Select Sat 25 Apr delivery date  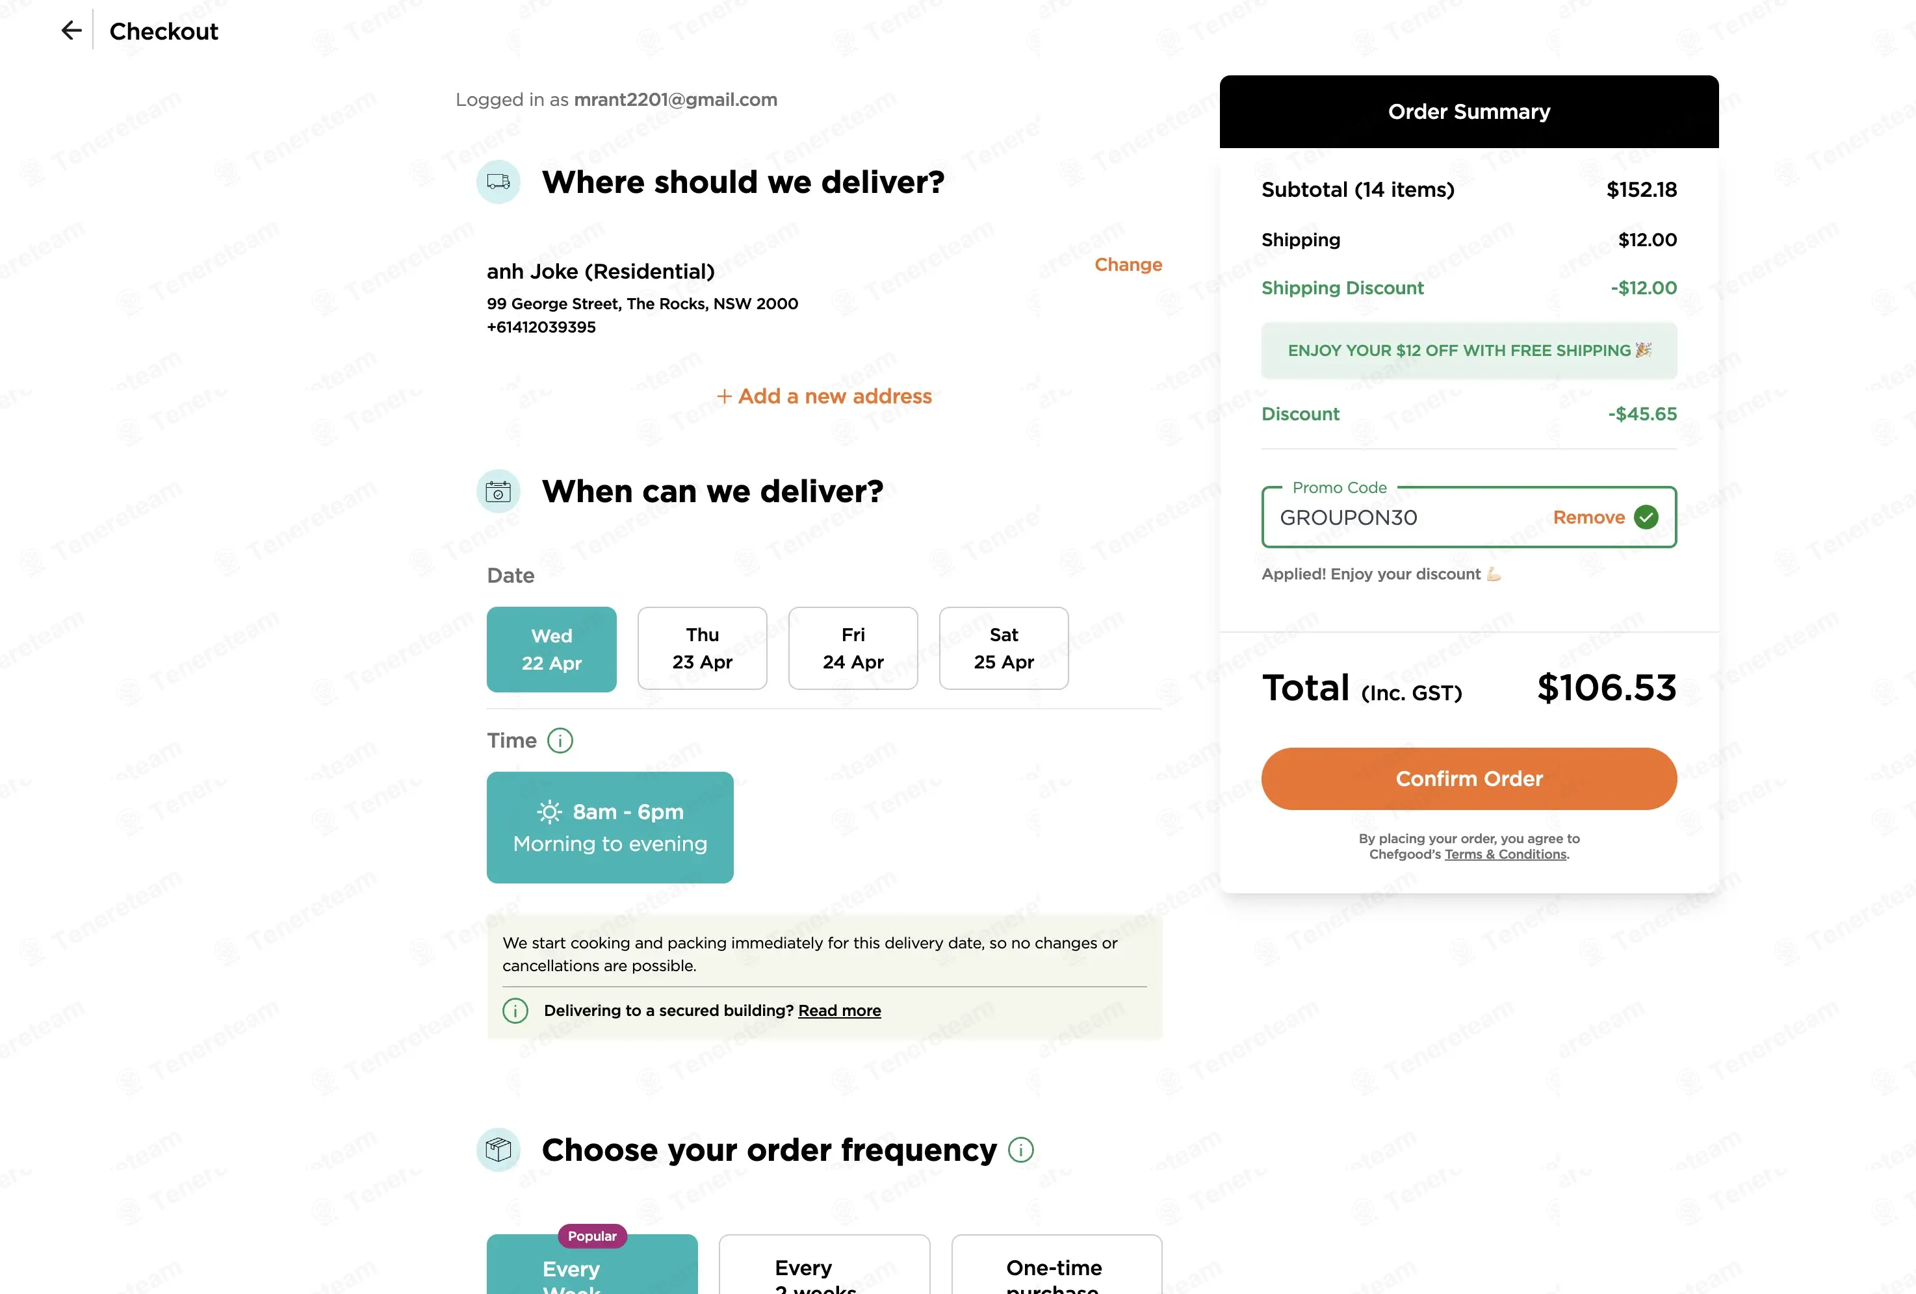[1004, 649]
